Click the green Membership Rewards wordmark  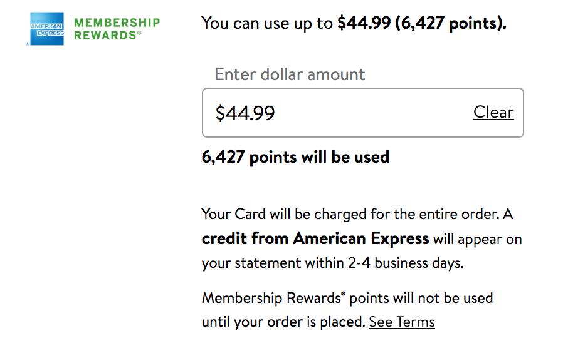(x=117, y=29)
